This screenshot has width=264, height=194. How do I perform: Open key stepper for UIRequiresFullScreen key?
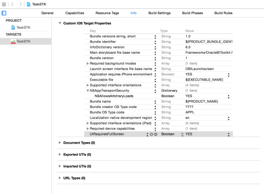pyautogui.click(x=147, y=134)
